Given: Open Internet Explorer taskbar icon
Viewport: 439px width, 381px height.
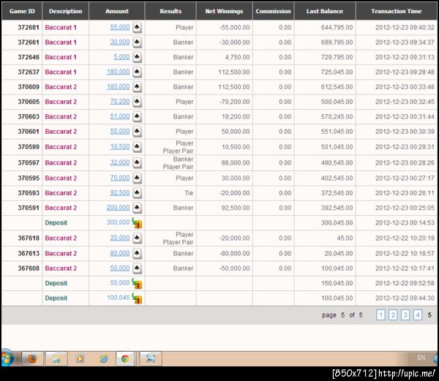Looking at the screenshot, I should click(104, 358).
